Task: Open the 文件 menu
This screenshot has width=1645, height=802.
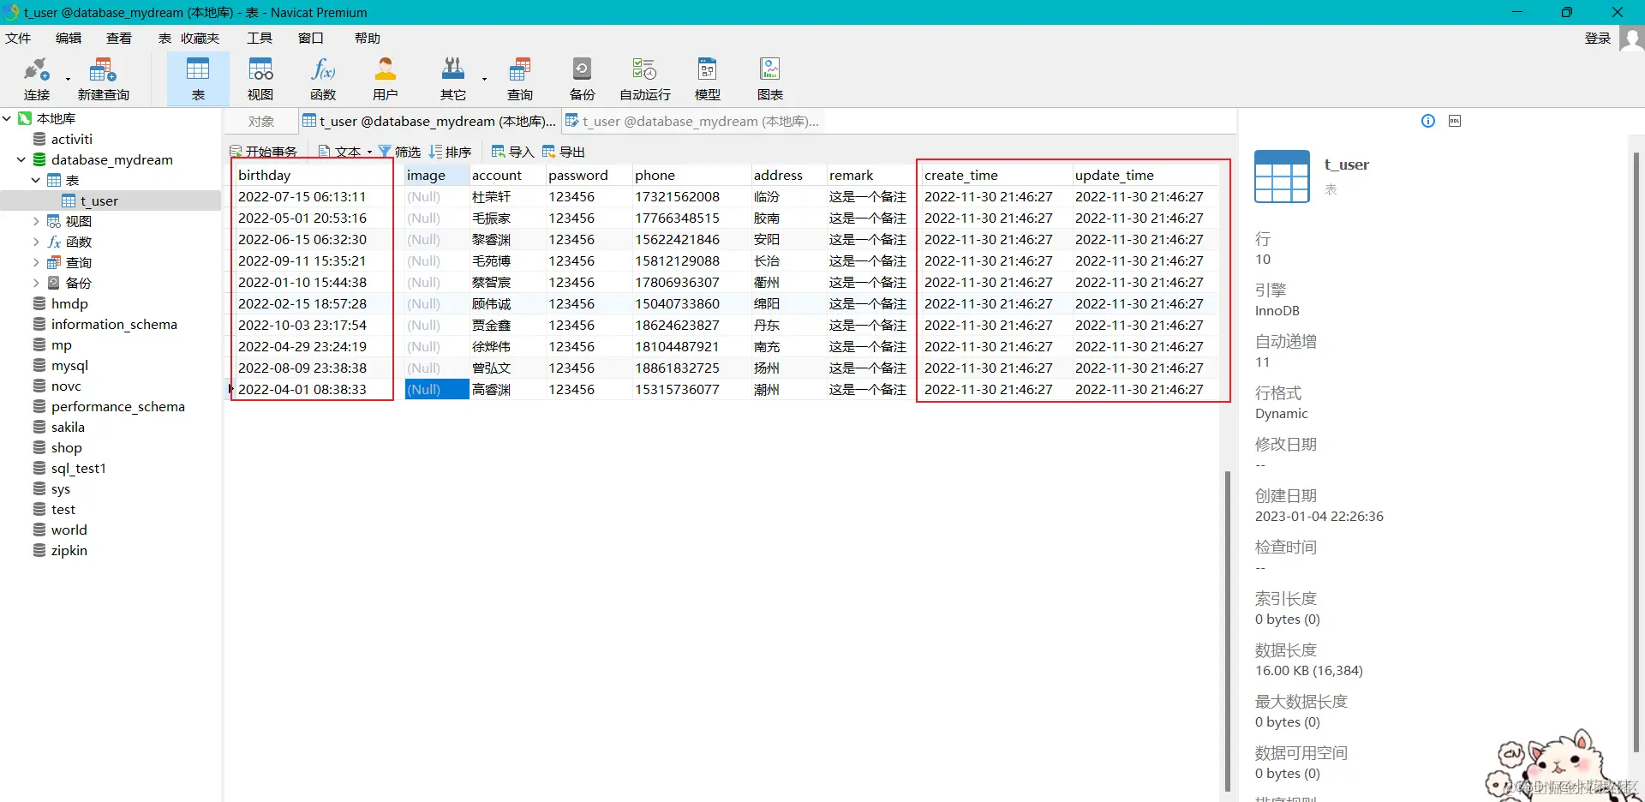Action: coord(18,39)
